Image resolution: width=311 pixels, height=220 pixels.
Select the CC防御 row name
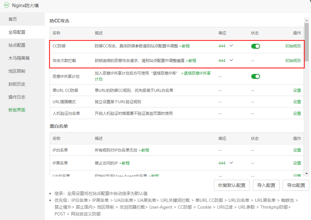(59, 46)
